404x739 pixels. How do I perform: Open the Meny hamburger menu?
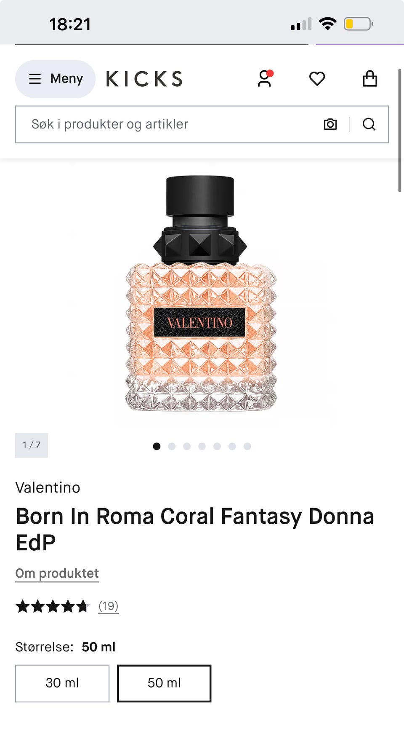(56, 79)
